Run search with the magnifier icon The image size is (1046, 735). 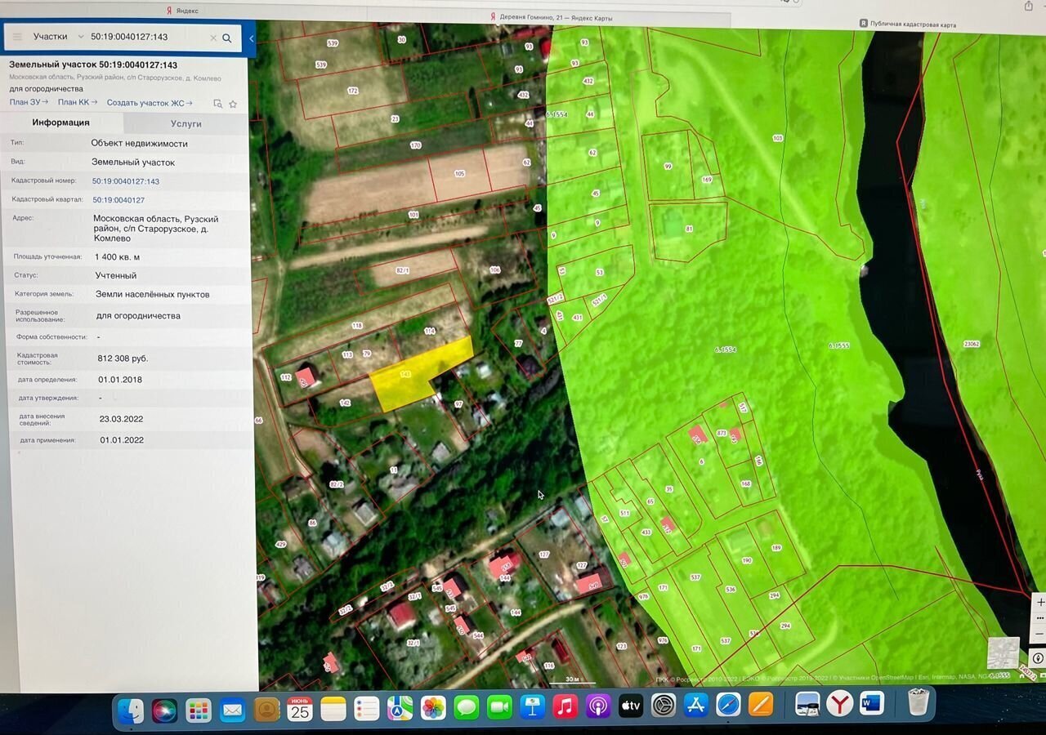click(x=227, y=38)
